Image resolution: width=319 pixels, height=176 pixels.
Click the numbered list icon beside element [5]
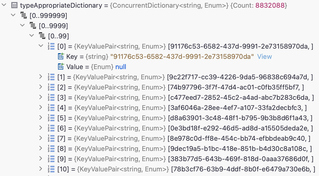pyautogui.click(x=51, y=118)
